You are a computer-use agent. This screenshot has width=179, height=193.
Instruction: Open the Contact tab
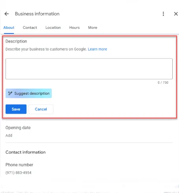30,28
